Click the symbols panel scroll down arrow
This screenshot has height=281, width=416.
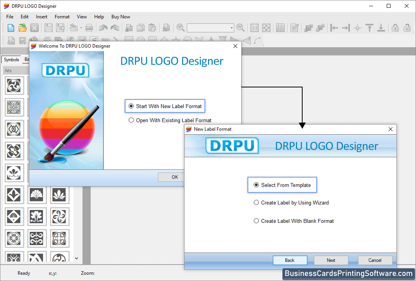[x=76, y=258]
